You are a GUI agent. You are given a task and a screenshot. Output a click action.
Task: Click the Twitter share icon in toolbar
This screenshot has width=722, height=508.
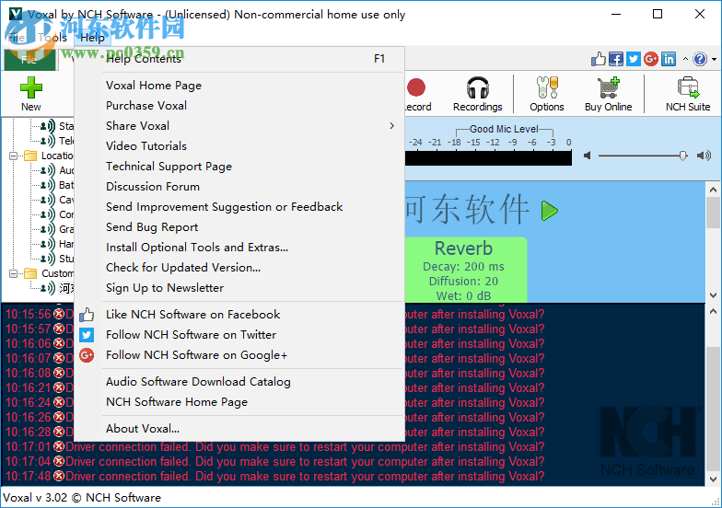pyautogui.click(x=634, y=59)
